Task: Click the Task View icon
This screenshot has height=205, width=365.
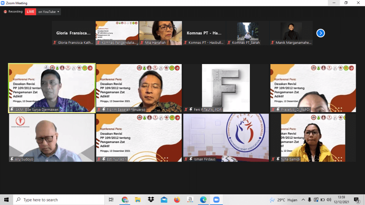Action: 111,200
